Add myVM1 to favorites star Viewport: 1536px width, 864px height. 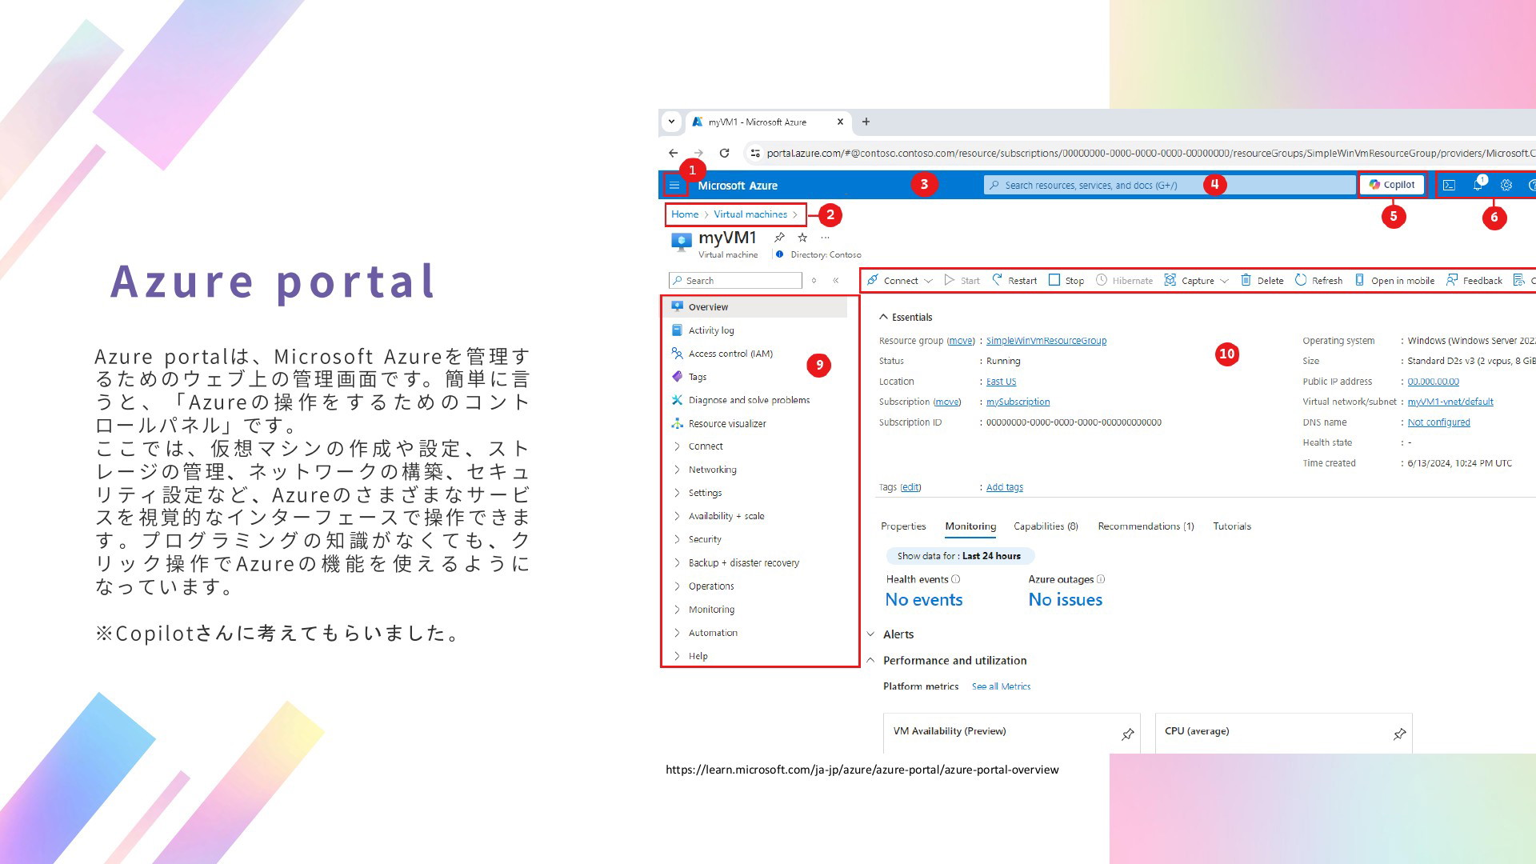[x=802, y=238]
